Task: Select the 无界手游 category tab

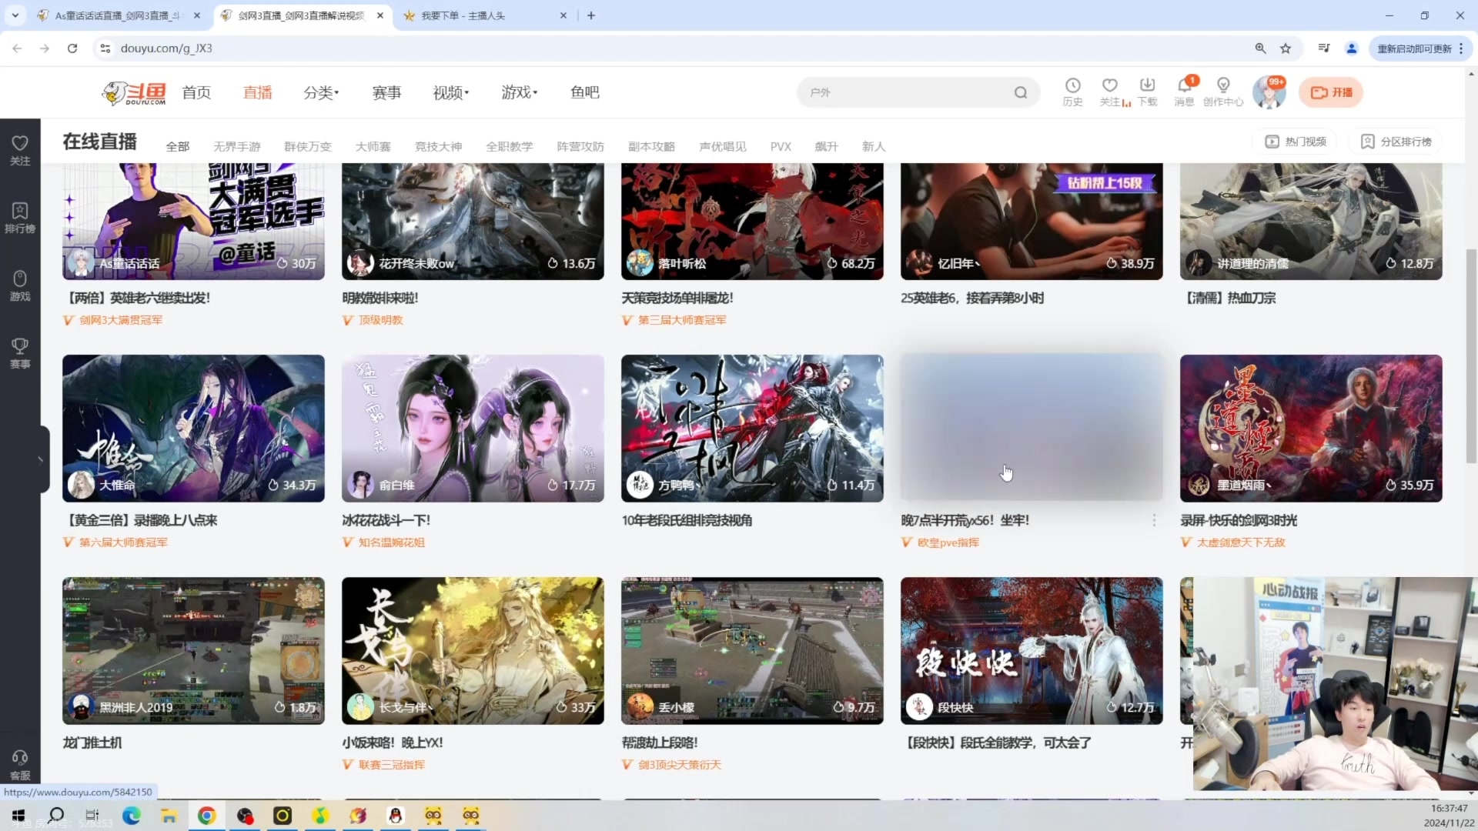Action: 237,146
